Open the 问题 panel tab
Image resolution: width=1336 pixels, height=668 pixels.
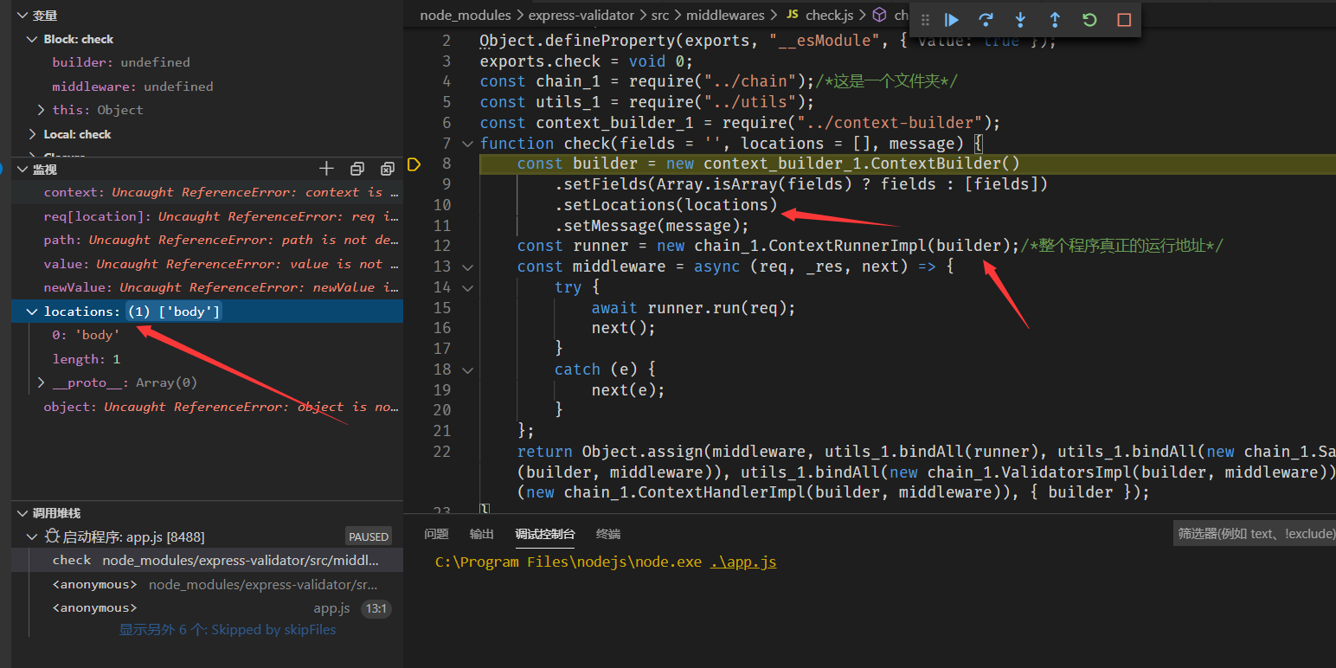click(x=436, y=534)
